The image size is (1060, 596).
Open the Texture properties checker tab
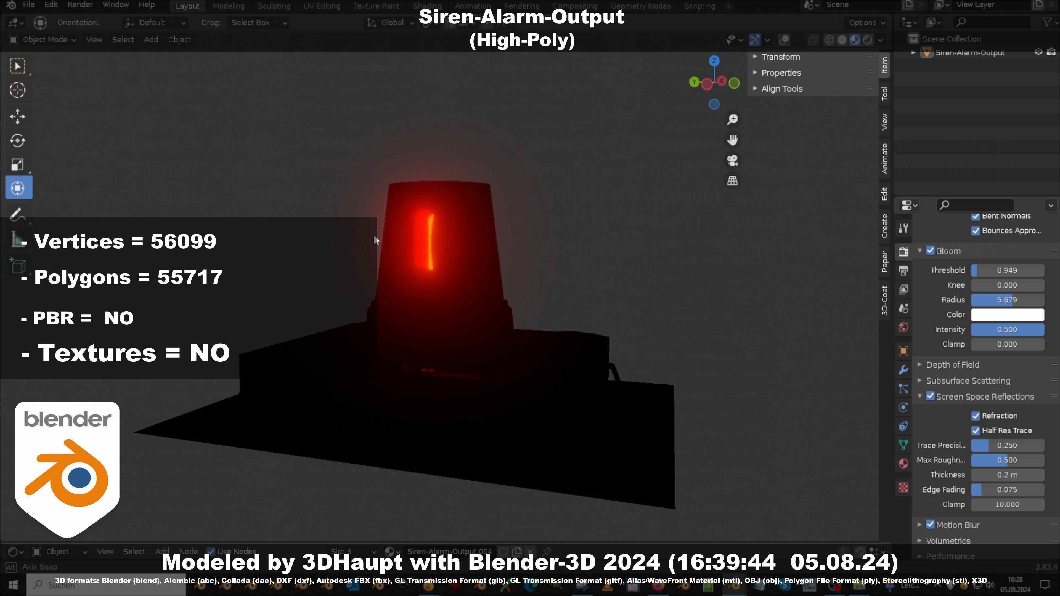click(x=903, y=487)
